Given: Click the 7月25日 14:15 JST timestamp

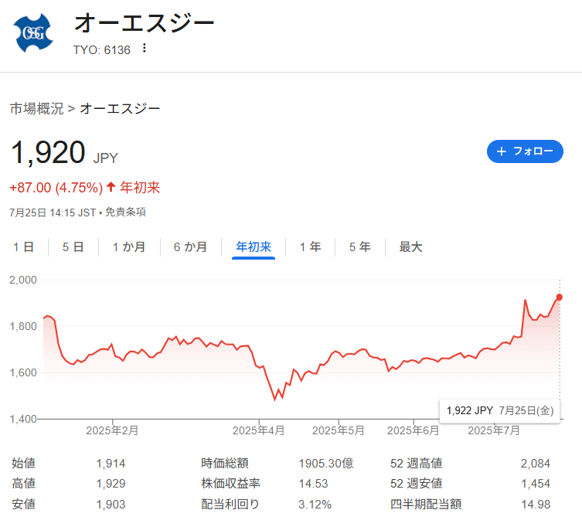Looking at the screenshot, I should click(x=53, y=212).
